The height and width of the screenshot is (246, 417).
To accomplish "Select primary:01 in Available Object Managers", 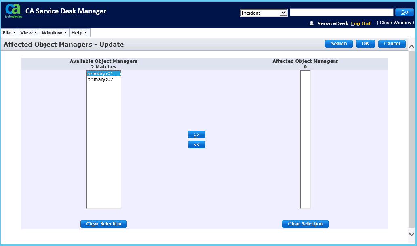I will coord(101,74).
